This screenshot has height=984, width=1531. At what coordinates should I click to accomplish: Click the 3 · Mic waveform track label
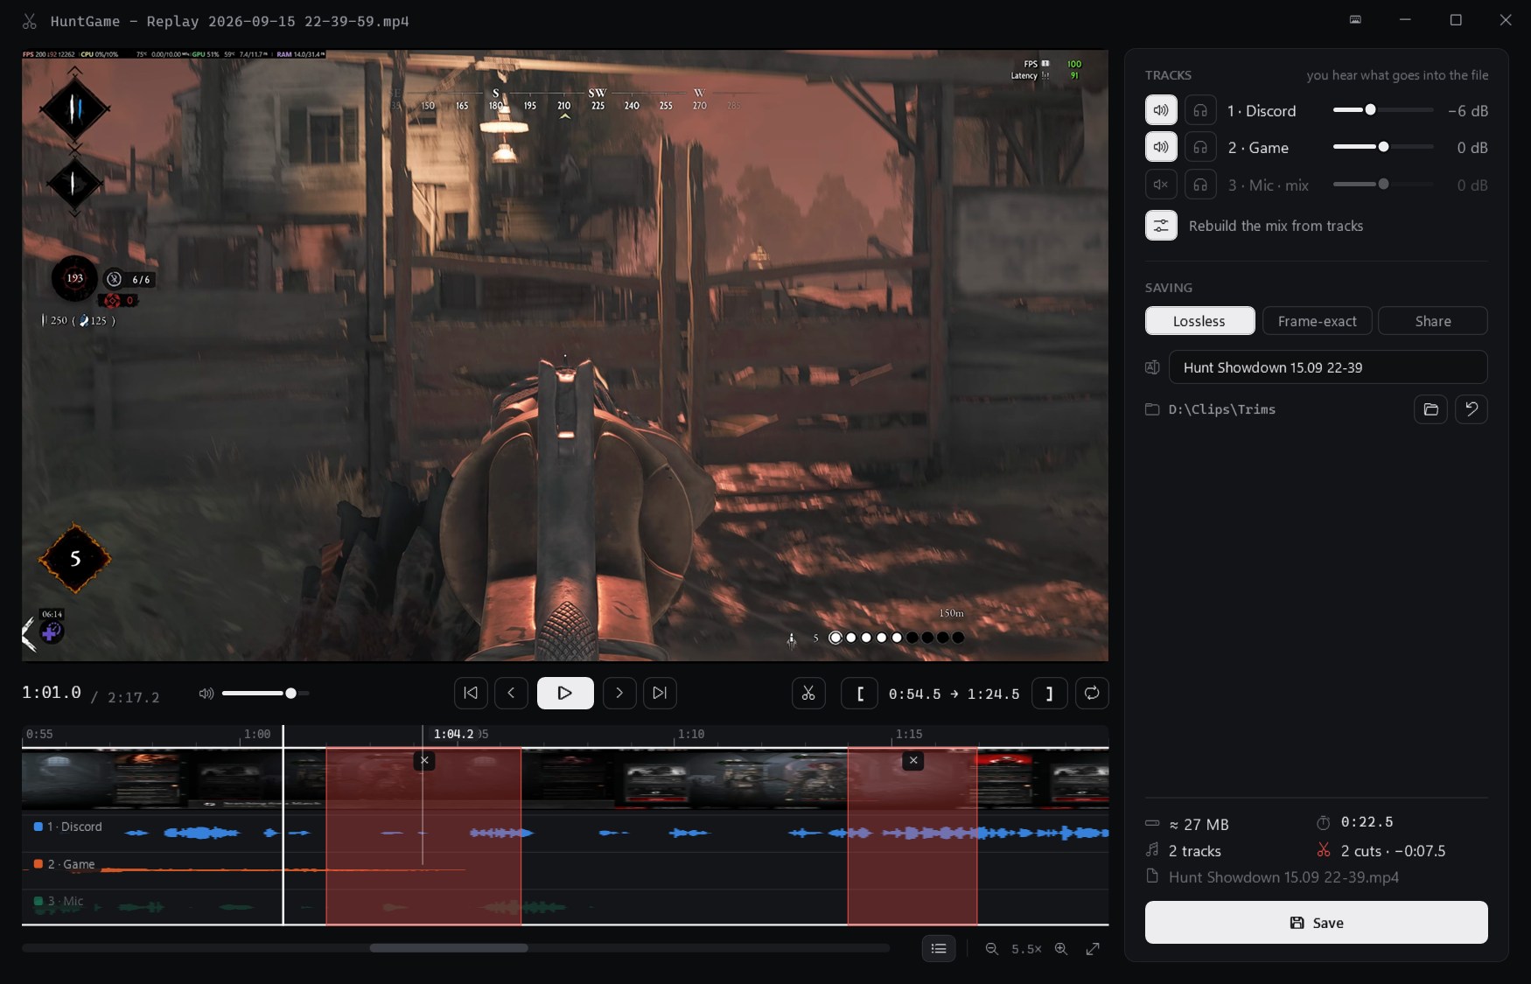[59, 901]
